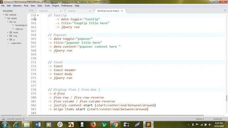Click "toast-header" text on line 373
228x128 pixels.
coord(65,70)
